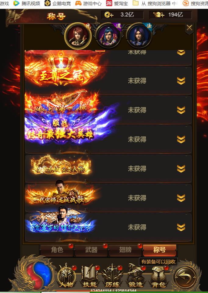Image resolution: width=208 pixels, height=293 pixels.
Task: Select the warrior 战 character portrait
Action: (x=78, y=36)
